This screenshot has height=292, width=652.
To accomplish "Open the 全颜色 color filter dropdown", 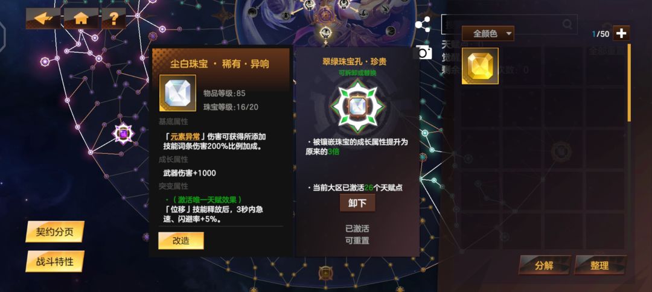I will pyautogui.click(x=488, y=34).
